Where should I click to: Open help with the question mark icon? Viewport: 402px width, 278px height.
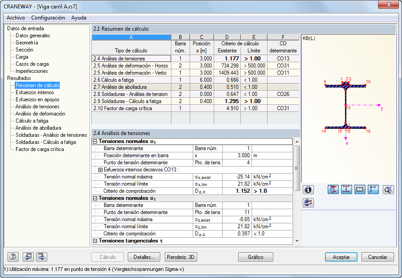click(13, 257)
